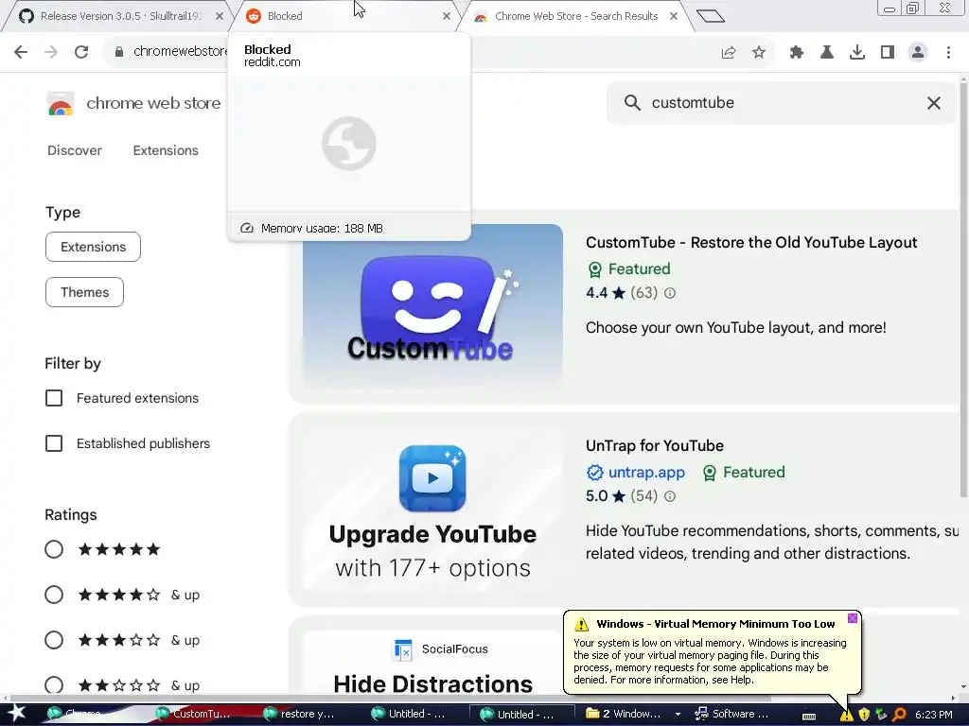969x726 pixels.
Task: Click the 6:23 PM taskbar clock
Action: (x=934, y=715)
